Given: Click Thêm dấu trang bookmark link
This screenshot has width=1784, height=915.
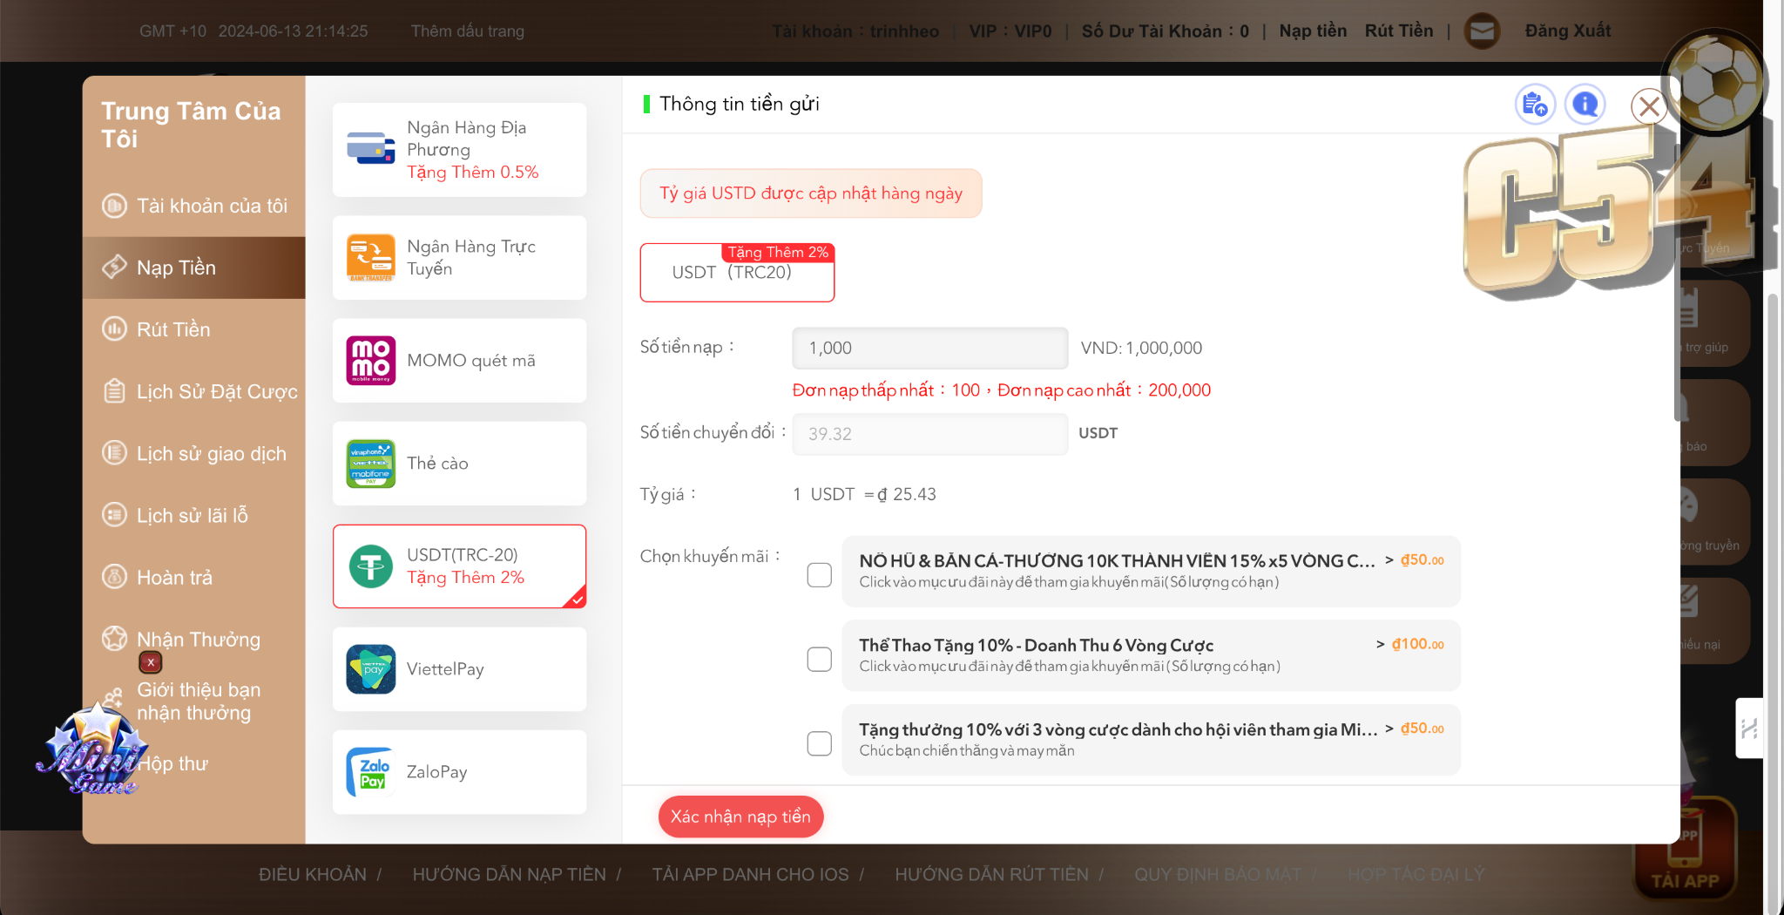Looking at the screenshot, I should click(468, 31).
